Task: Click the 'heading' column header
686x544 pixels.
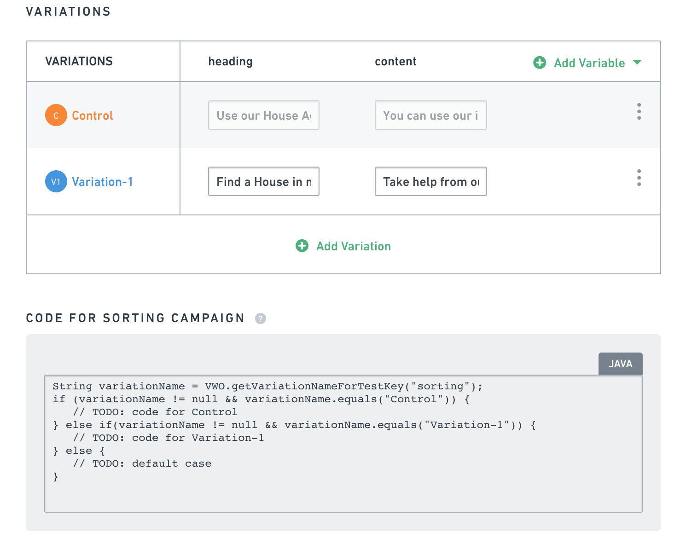Action: pos(230,62)
